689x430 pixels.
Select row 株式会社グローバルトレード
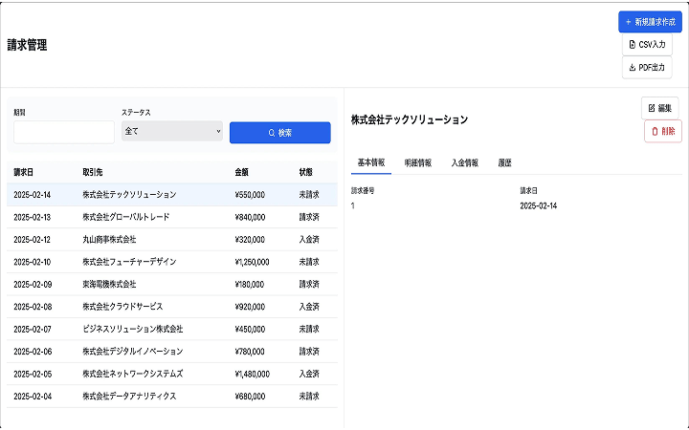(172, 217)
